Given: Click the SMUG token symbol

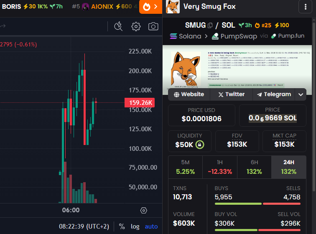Looking at the screenshot, I should tap(195, 25).
